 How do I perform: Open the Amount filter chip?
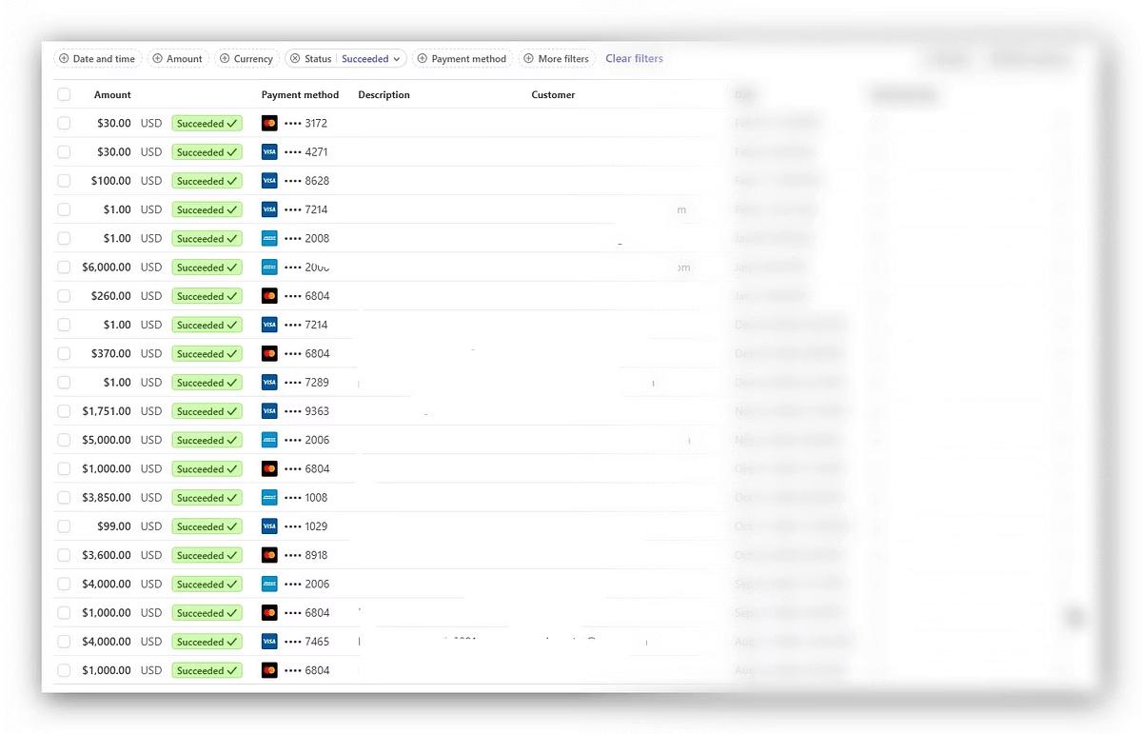[178, 59]
